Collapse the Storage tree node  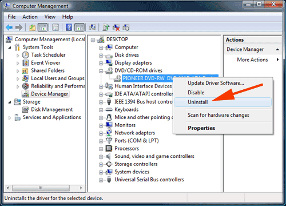coord(10,102)
